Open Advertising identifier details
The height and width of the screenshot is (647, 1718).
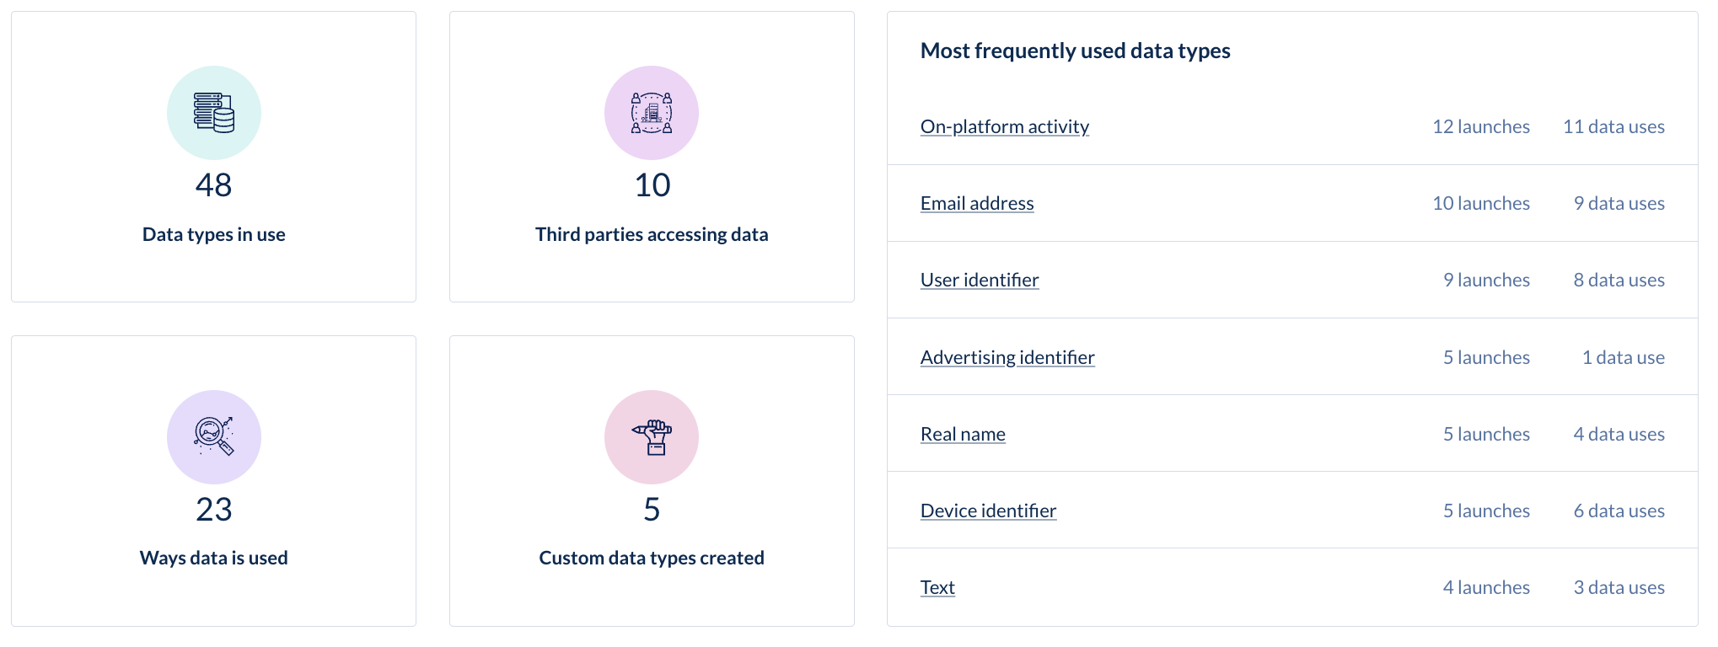[1007, 357]
